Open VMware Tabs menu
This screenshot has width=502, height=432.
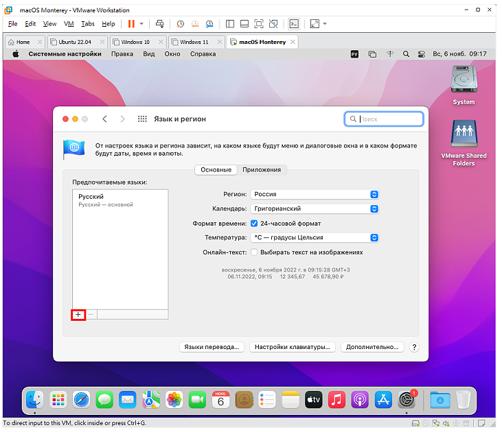tap(87, 24)
